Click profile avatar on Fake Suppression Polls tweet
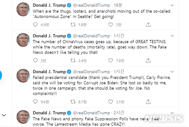Screen dimensions: 189x127 tap(23, 117)
